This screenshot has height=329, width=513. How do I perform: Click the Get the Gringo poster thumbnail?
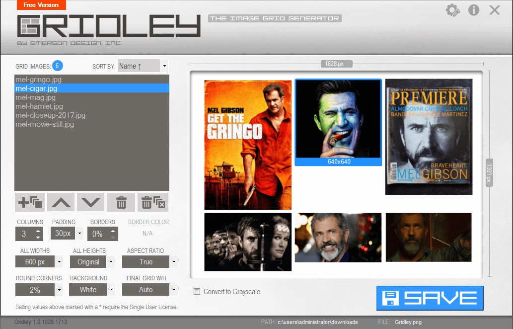[x=248, y=145]
